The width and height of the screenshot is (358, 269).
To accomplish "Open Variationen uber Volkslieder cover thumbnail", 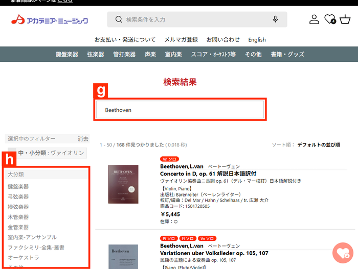I will click(x=123, y=257).
